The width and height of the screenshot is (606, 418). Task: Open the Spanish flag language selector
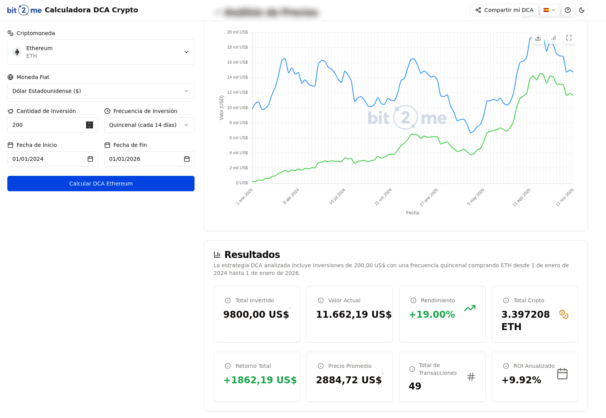coord(550,10)
